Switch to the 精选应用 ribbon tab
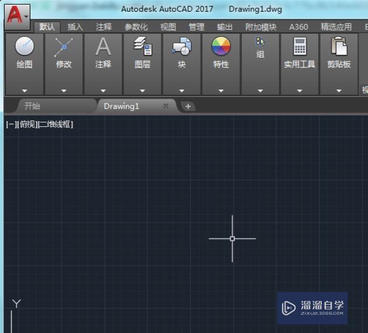Viewport: 368px width, 333px height. (x=336, y=28)
